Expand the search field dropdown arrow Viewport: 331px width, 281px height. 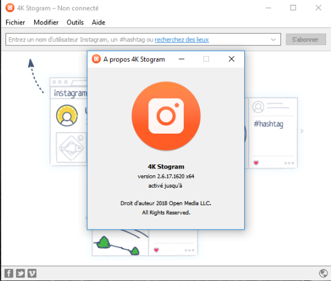click(x=273, y=40)
